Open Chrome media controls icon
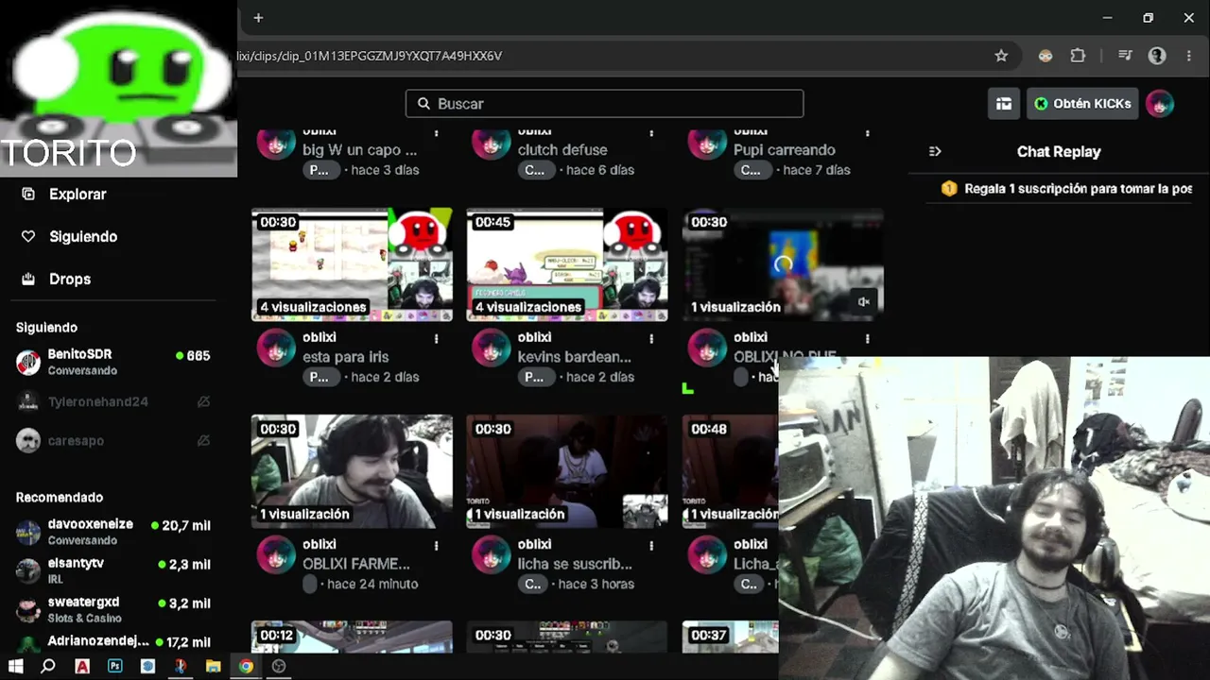Viewport: 1210px width, 680px height. click(x=1125, y=56)
